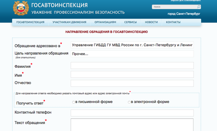Image resolution: width=217 pixels, height=131 pixels.
Task: Focus the site search field
Action: pyautogui.click(x=174, y=7)
